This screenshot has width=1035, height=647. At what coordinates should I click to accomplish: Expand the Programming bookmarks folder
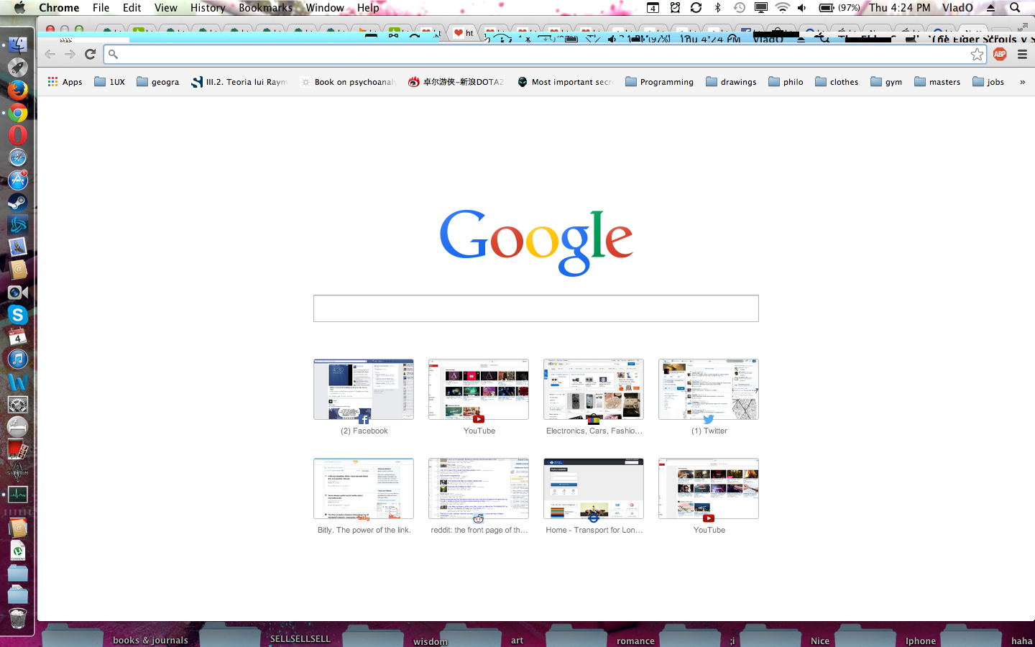coord(660,82)
